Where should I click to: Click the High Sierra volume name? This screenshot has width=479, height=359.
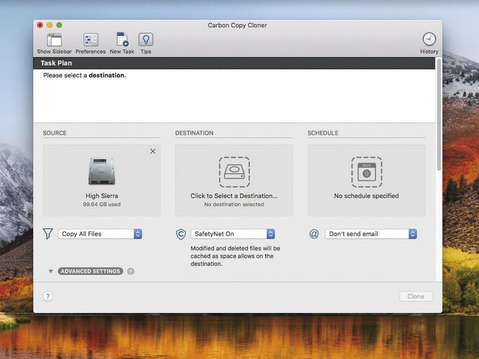[102, 196]
